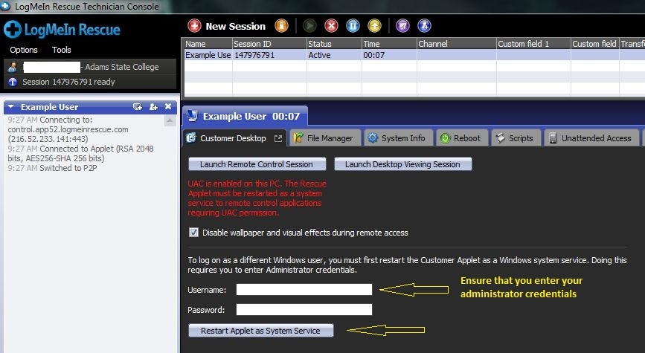Click the Switched to P2P log entry

click(52, 168)
